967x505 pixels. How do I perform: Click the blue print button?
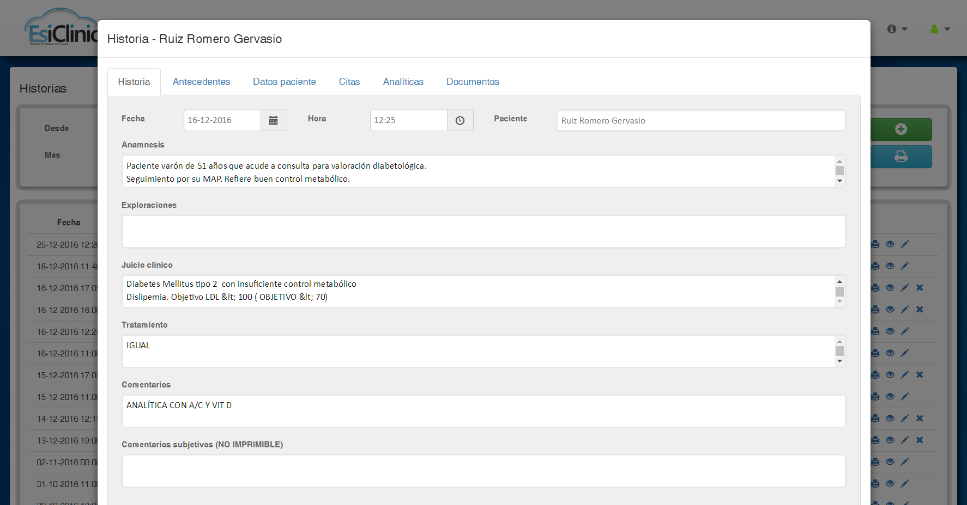tap(901, 157)
